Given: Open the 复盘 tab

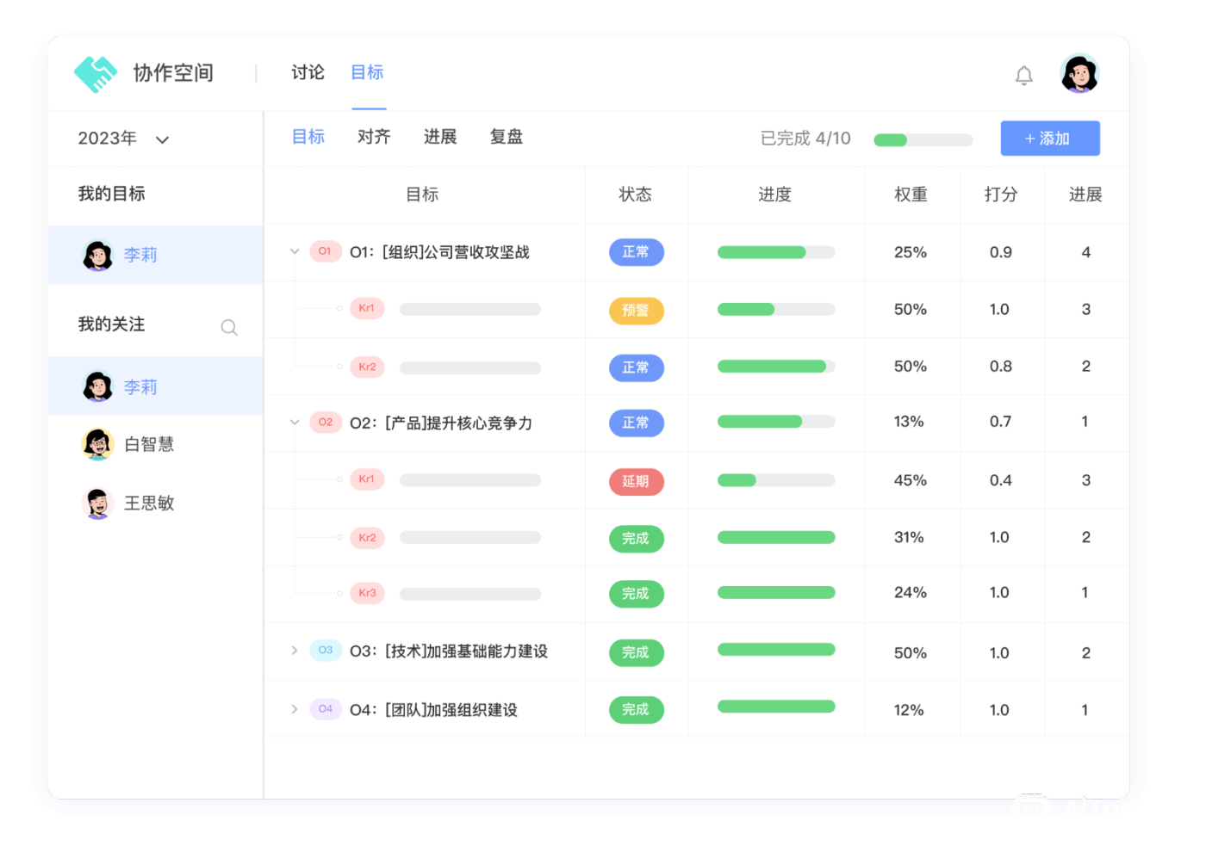Looking at the screenshot, I should pyautogui.click(x=506, y=137).
